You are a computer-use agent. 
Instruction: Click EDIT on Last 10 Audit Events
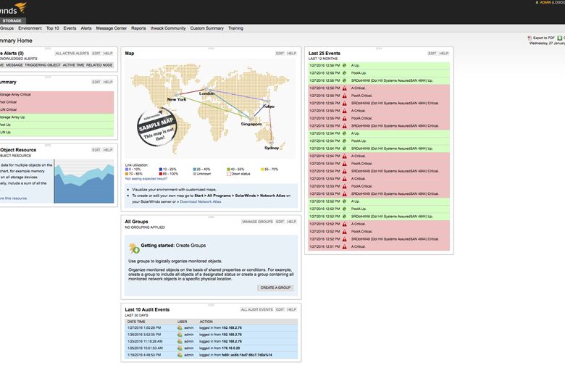point(280,309)
